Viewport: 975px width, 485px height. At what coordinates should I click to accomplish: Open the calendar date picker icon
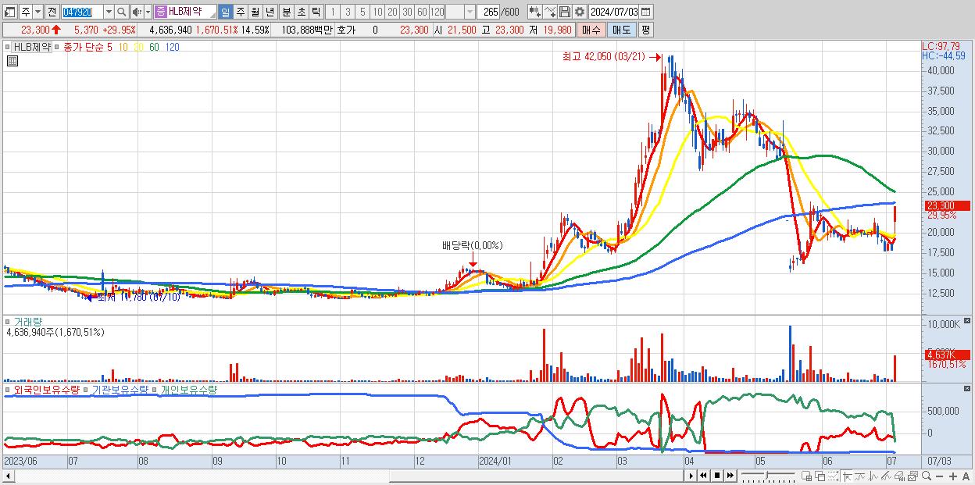(646, 12)
